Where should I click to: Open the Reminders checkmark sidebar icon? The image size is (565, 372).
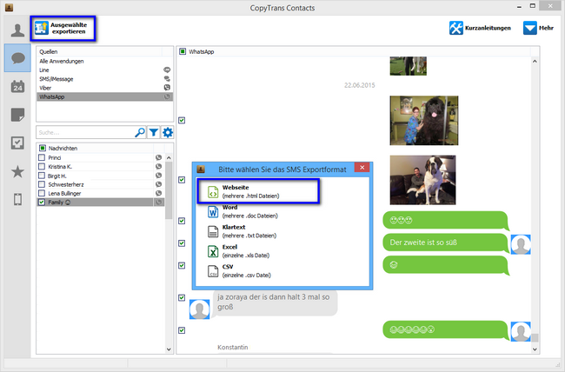pyautogui.click(x=16, y=143)
